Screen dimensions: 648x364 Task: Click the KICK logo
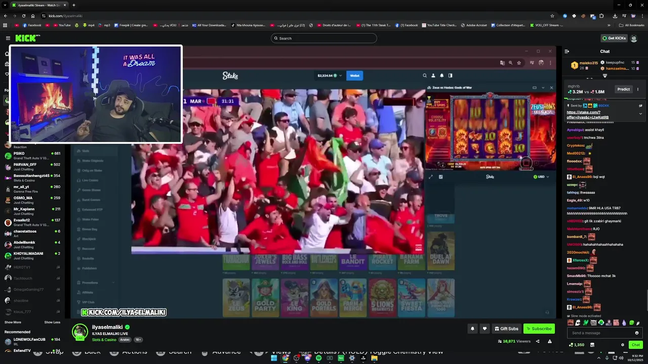(x=27, y=38)
